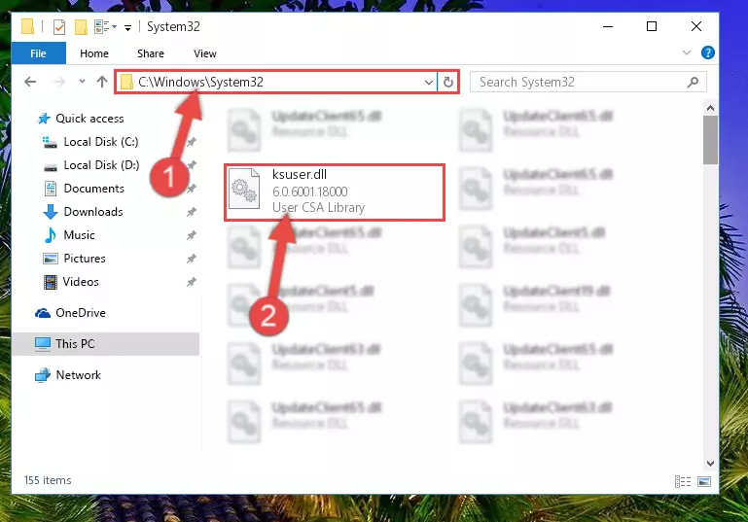This screenshot has height=522, width=748.
Task: Click the search magnifier icon
Action: click(x=693, y=82)
